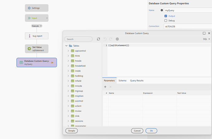212x139 pixels.
Task: Click the table Search input field
Action: (79, 39)
